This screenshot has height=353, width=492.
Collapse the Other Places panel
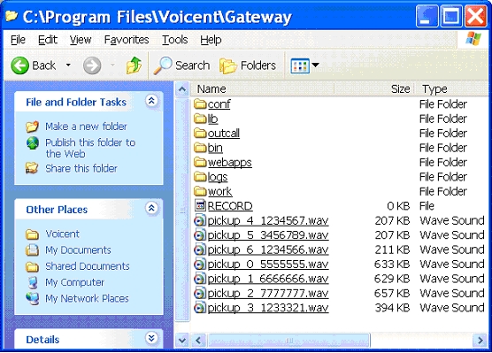coord(151,208)
